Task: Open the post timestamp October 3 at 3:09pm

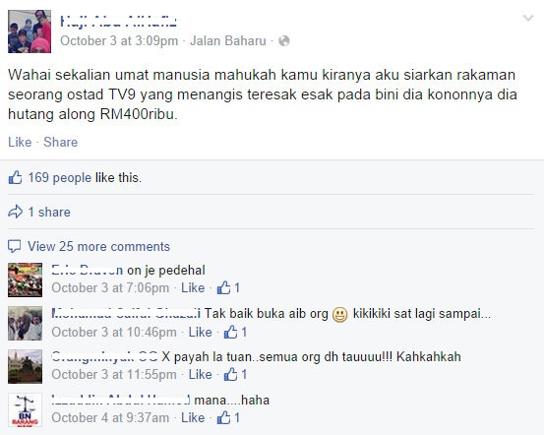Action: (x=119, y=41)
